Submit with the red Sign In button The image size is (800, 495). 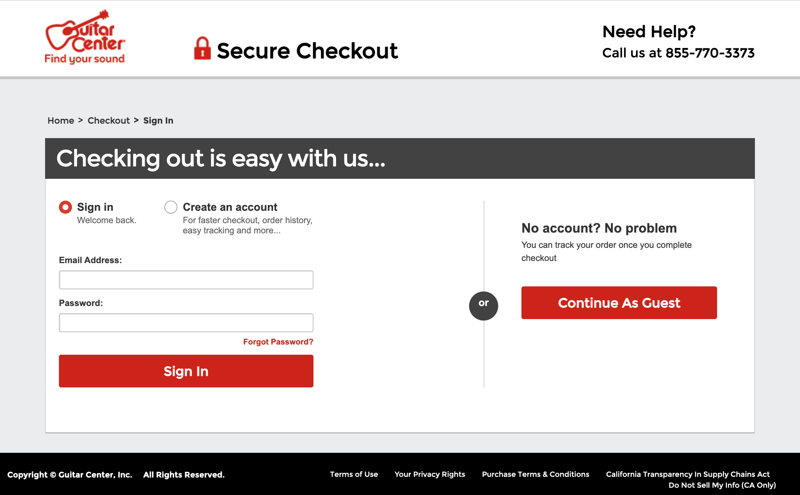coord(186,371)
